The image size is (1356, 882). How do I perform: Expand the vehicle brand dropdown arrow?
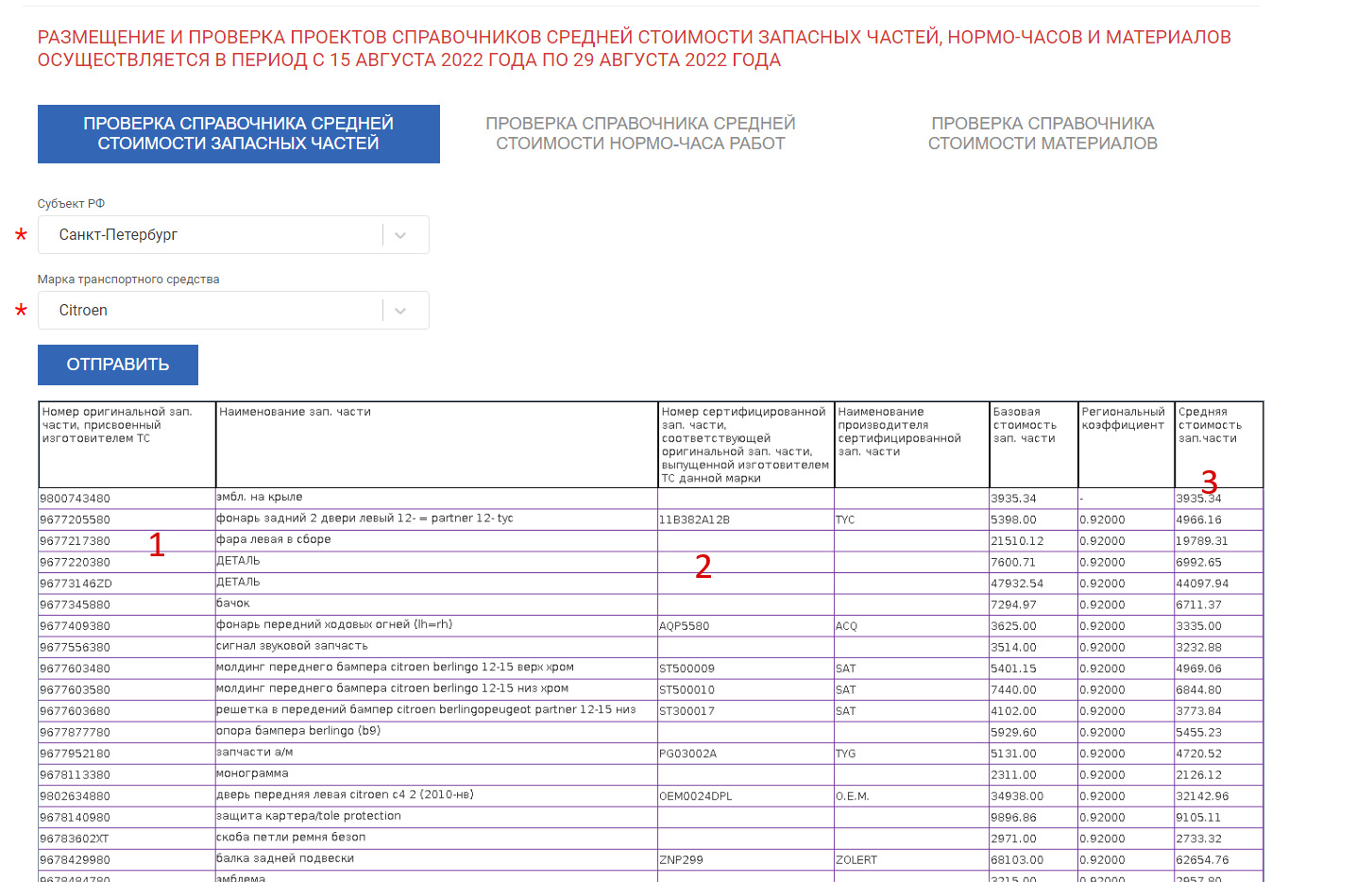coord(400,311)
